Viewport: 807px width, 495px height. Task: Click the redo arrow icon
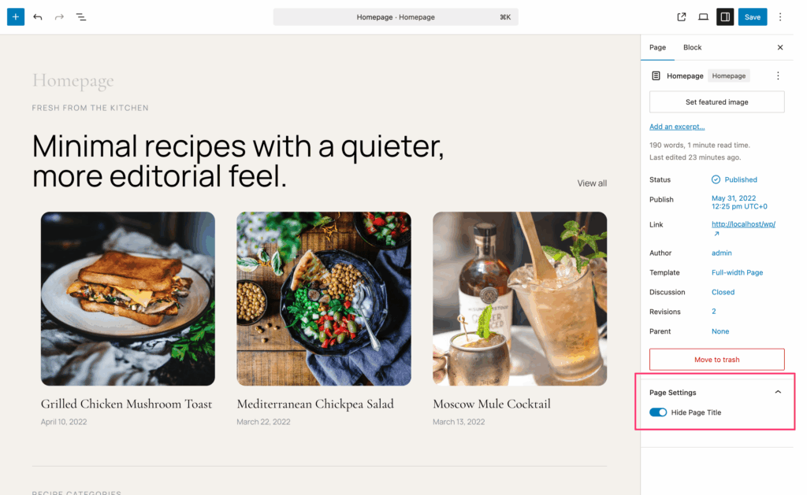pyautogui.click(x=59, y=17)
